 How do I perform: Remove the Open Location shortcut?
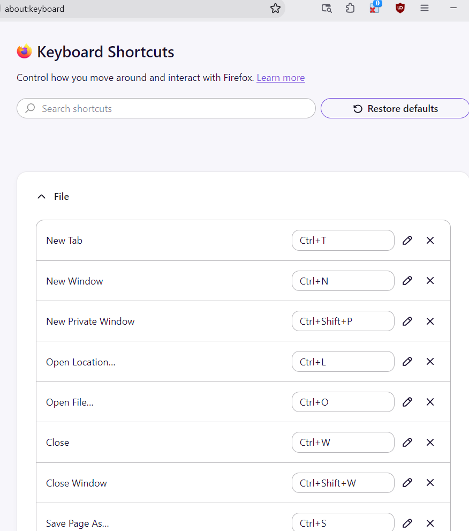click(x=430, y=362)
